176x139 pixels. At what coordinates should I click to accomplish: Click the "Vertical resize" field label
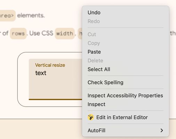[x=50, y=65]
